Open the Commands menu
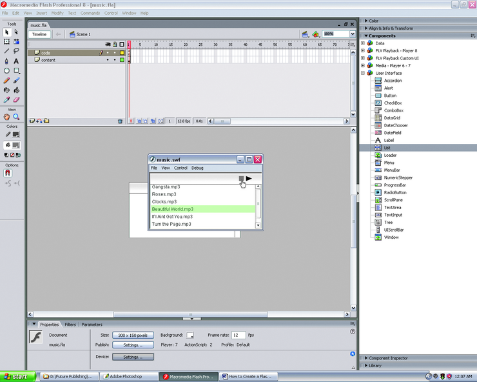477x382 pixels. [x=90, y=13]
